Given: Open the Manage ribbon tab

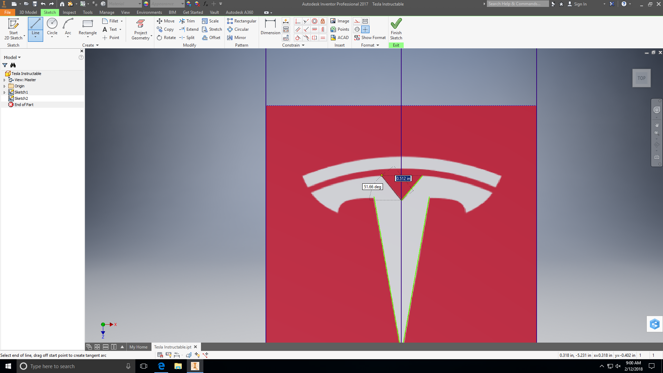Looking at the screenshot, I should pyautogui.click(x=107, y=12).
